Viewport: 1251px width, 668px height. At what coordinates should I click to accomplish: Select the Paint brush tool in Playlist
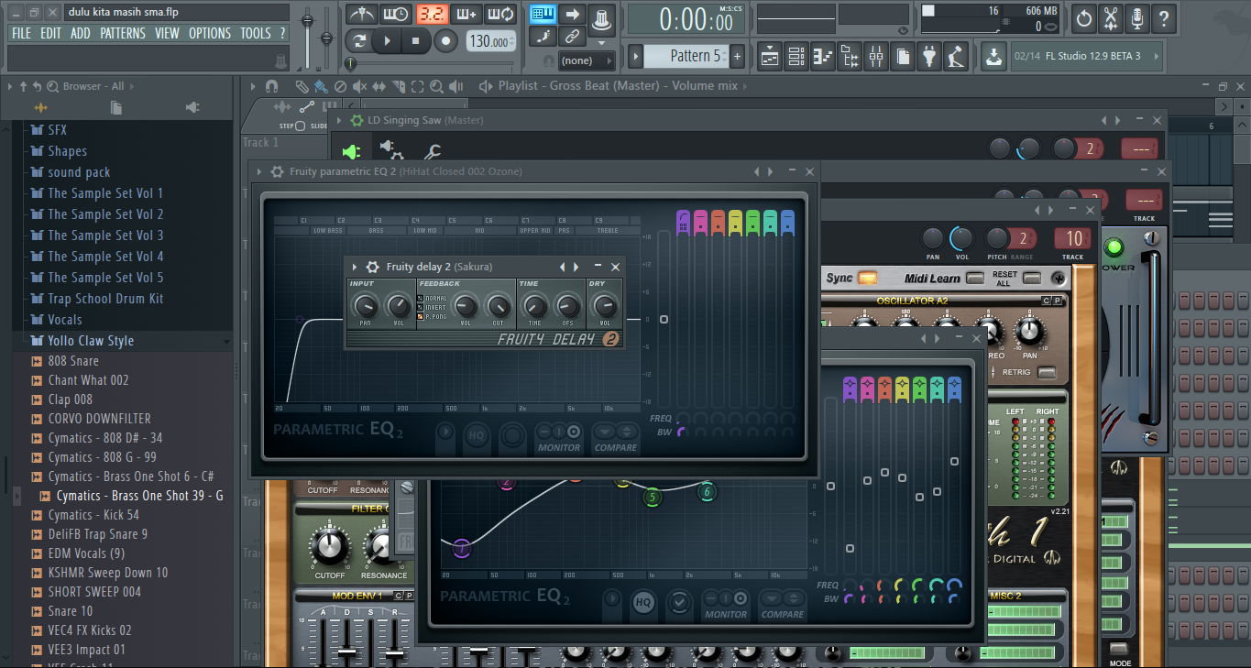[x=320, y=86]
